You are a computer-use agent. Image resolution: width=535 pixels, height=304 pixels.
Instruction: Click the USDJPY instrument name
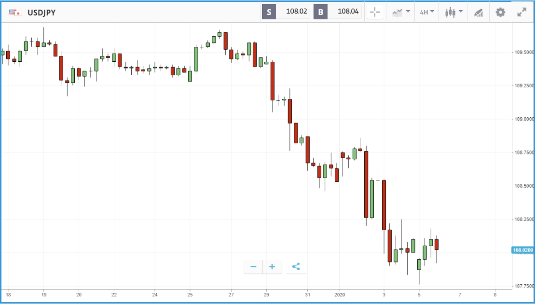41,13
